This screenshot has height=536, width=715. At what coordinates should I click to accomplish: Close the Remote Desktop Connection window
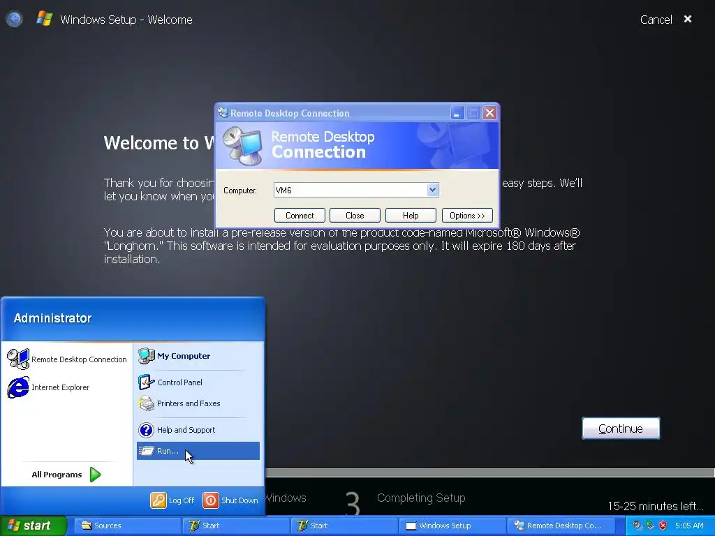[x=489, y=112]
